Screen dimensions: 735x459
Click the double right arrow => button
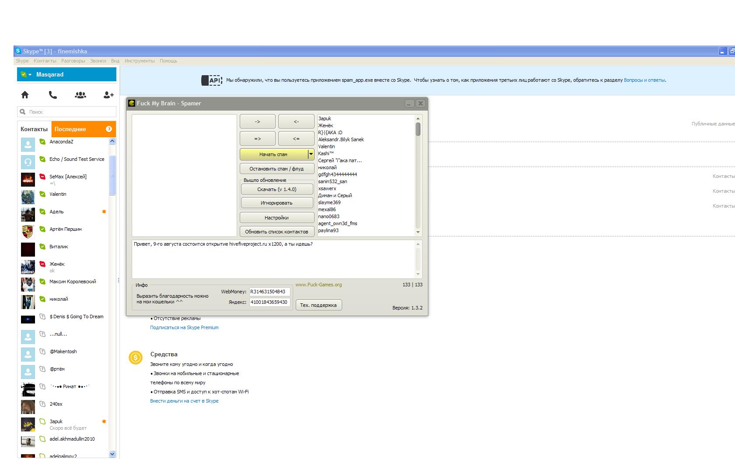click(258, 139)
